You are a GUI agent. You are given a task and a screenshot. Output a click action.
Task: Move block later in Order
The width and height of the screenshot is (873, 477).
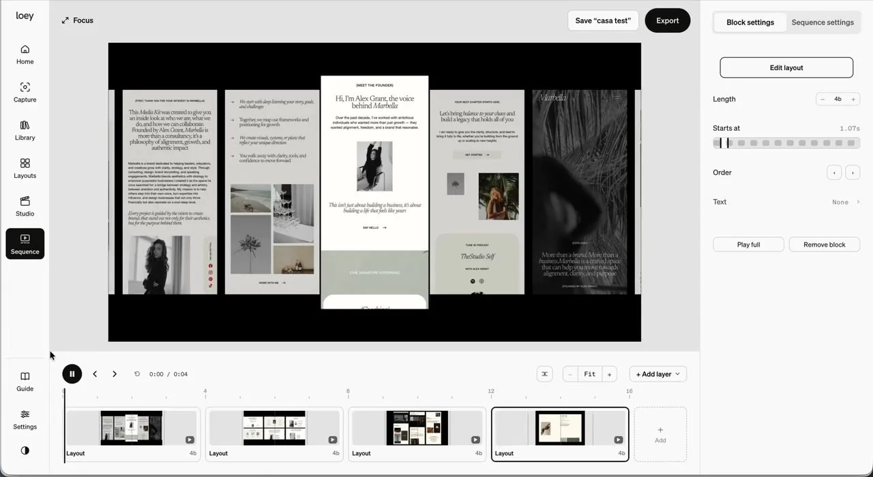tap(853, 172)
